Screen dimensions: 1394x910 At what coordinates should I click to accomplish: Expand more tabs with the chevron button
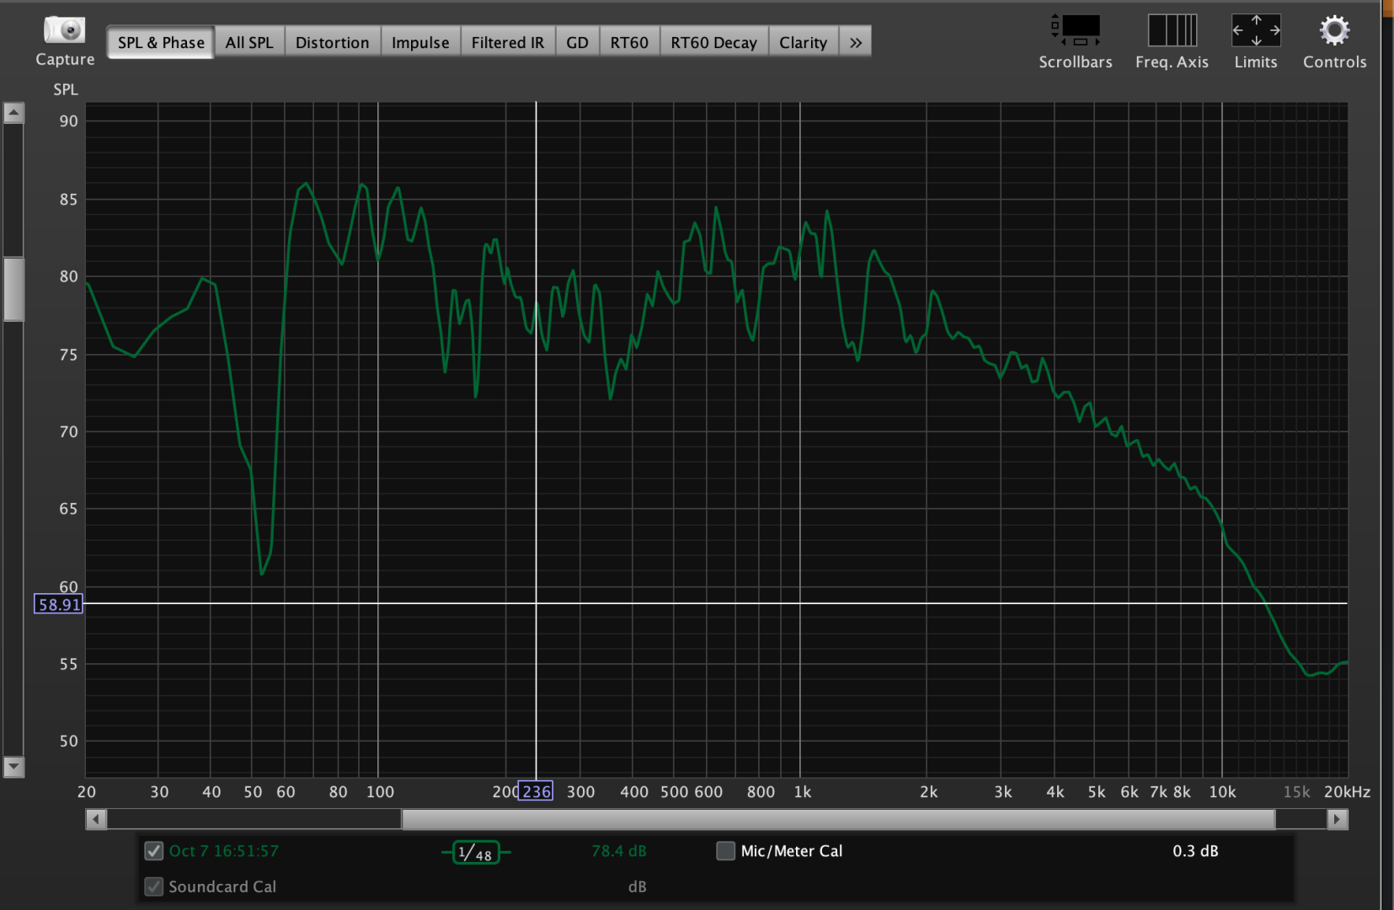856,42
